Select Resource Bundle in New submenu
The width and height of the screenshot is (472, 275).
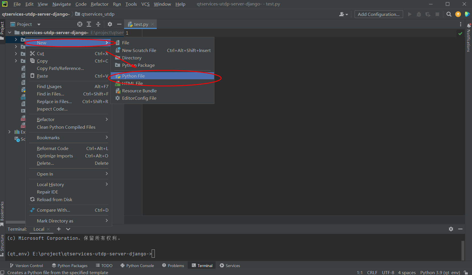pyautogui.click(x=162, y=91)
